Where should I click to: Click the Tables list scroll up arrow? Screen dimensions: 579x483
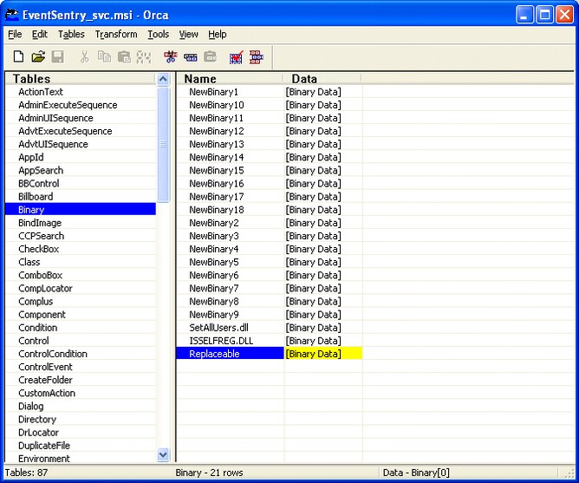163,79
